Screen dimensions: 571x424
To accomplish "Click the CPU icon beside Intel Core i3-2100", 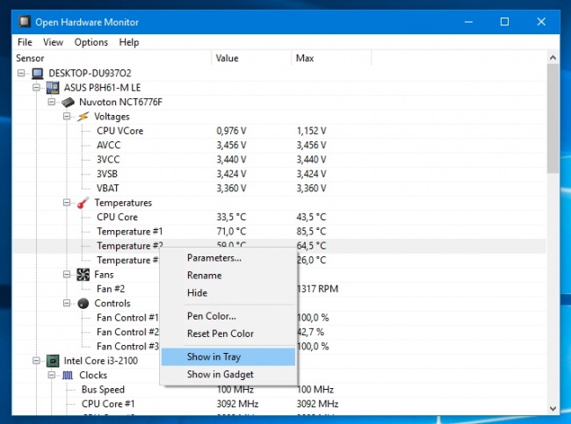I will click(53, 361).
